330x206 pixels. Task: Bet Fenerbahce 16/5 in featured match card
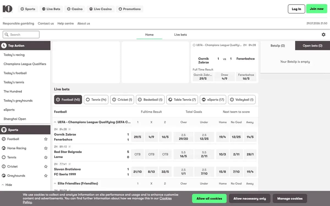246,77
